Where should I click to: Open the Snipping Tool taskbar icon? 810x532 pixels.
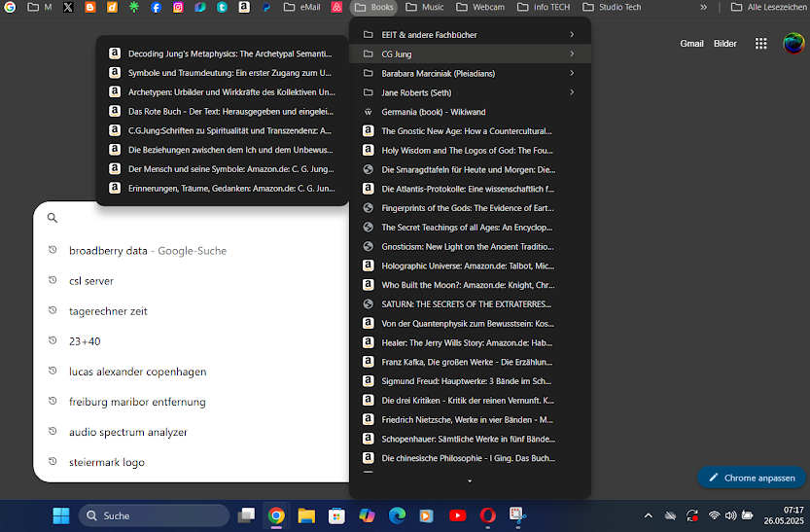tap(517, 515)
